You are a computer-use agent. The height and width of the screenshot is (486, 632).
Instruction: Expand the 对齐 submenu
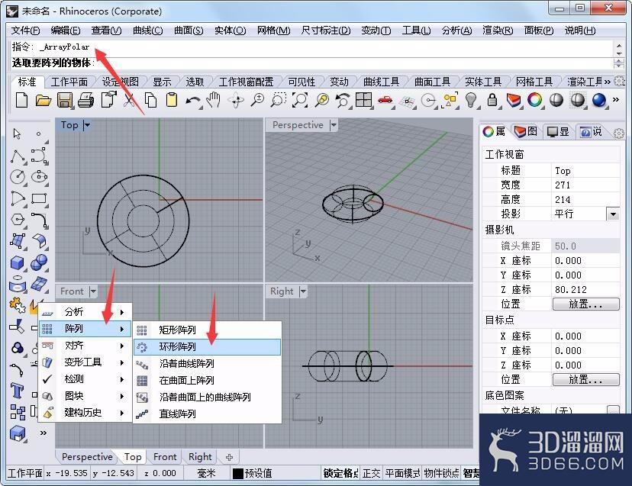click(x=85, y=346)
